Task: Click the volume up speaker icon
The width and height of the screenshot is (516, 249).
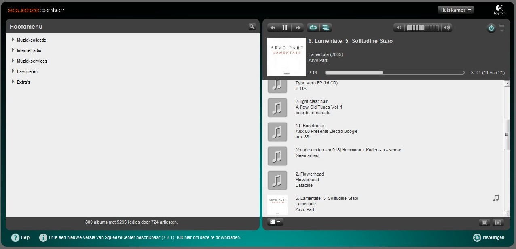Action: point(446,28)
